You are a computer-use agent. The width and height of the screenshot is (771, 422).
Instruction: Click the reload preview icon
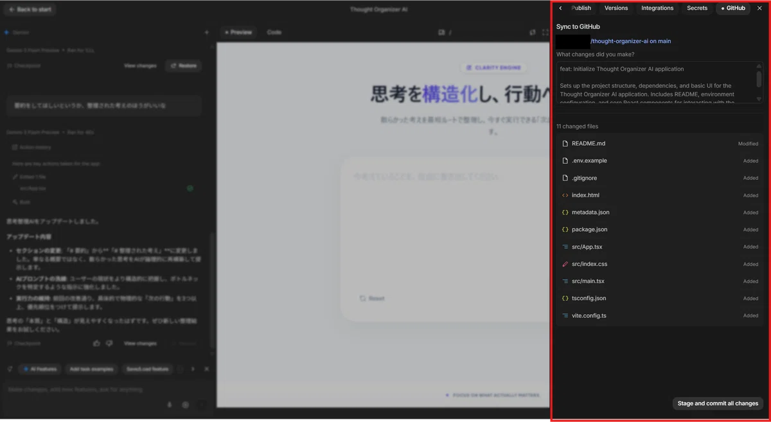click(533, 32)
